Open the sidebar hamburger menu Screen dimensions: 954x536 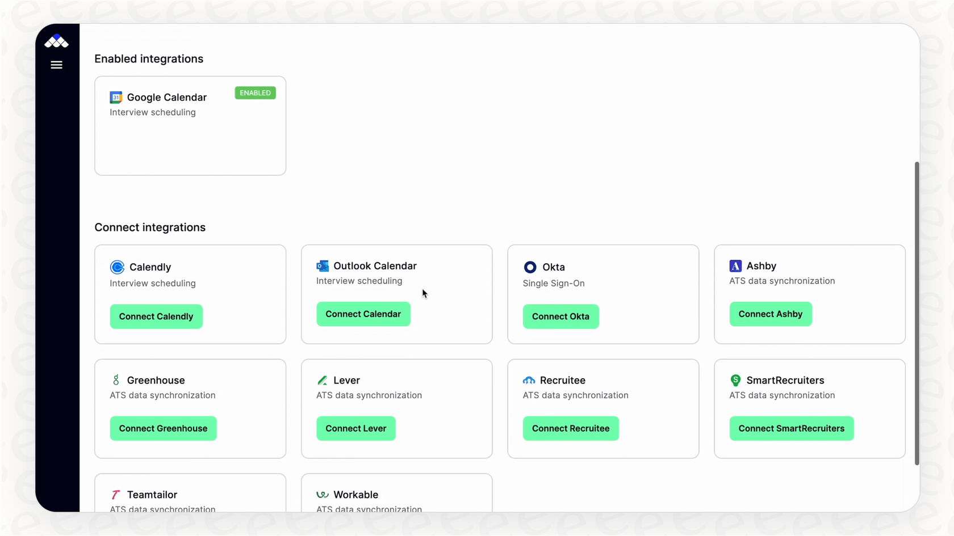tap(56, 65)
